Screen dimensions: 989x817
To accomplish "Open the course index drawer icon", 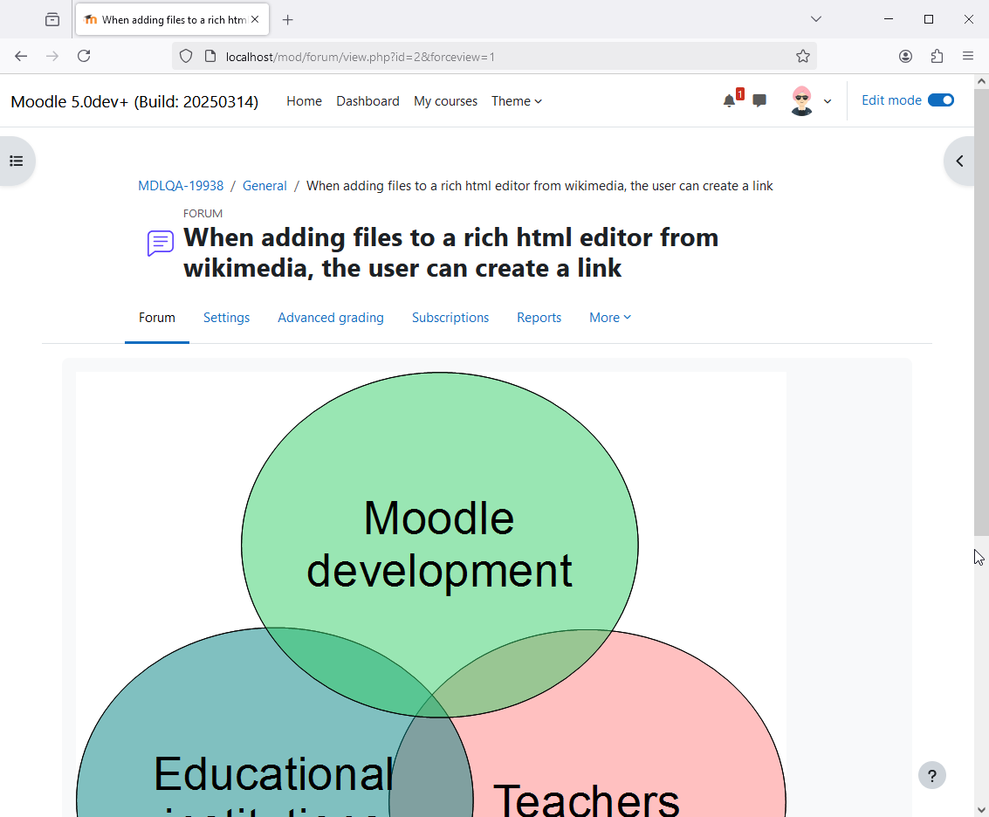I will (x=17, y=161).
